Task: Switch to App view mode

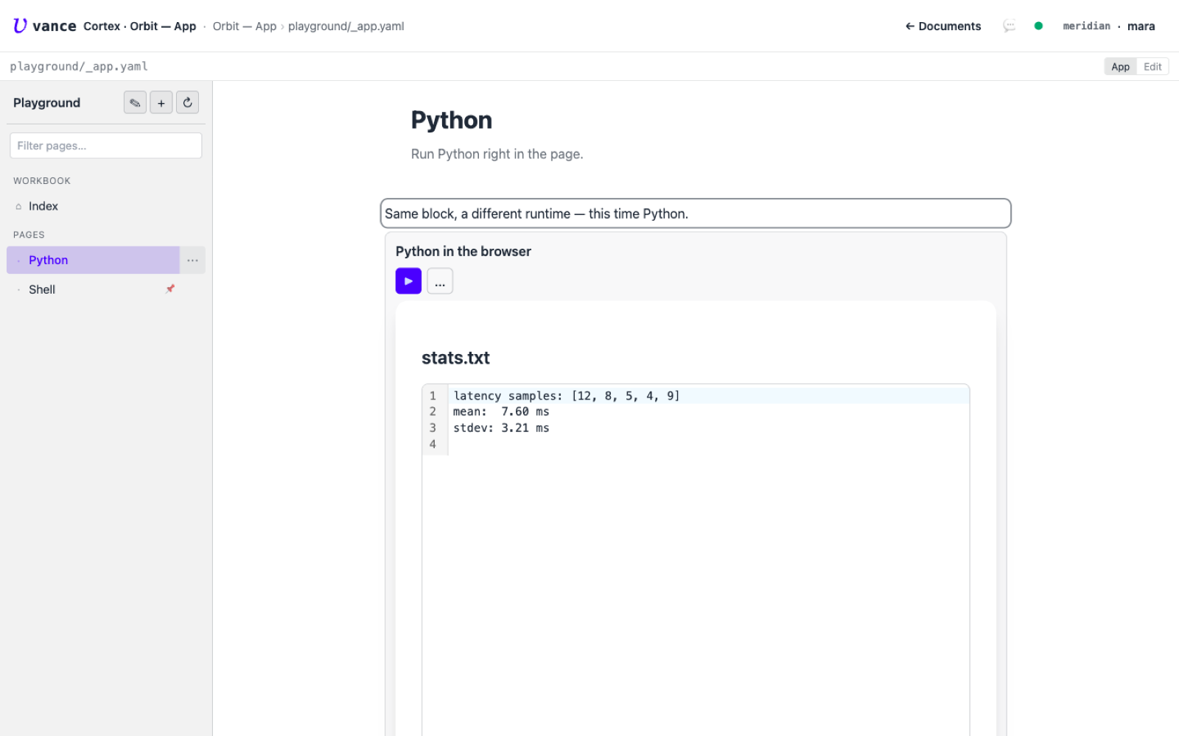Action: 1120,66
